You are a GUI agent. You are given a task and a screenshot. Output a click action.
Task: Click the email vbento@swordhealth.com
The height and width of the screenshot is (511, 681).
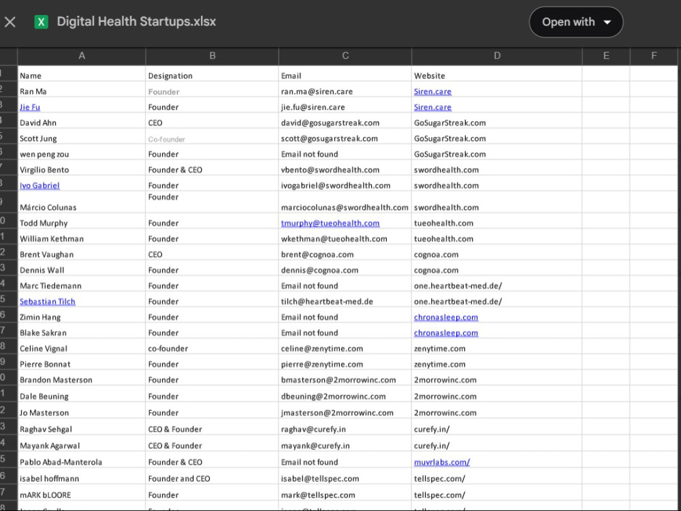(330, 170)
